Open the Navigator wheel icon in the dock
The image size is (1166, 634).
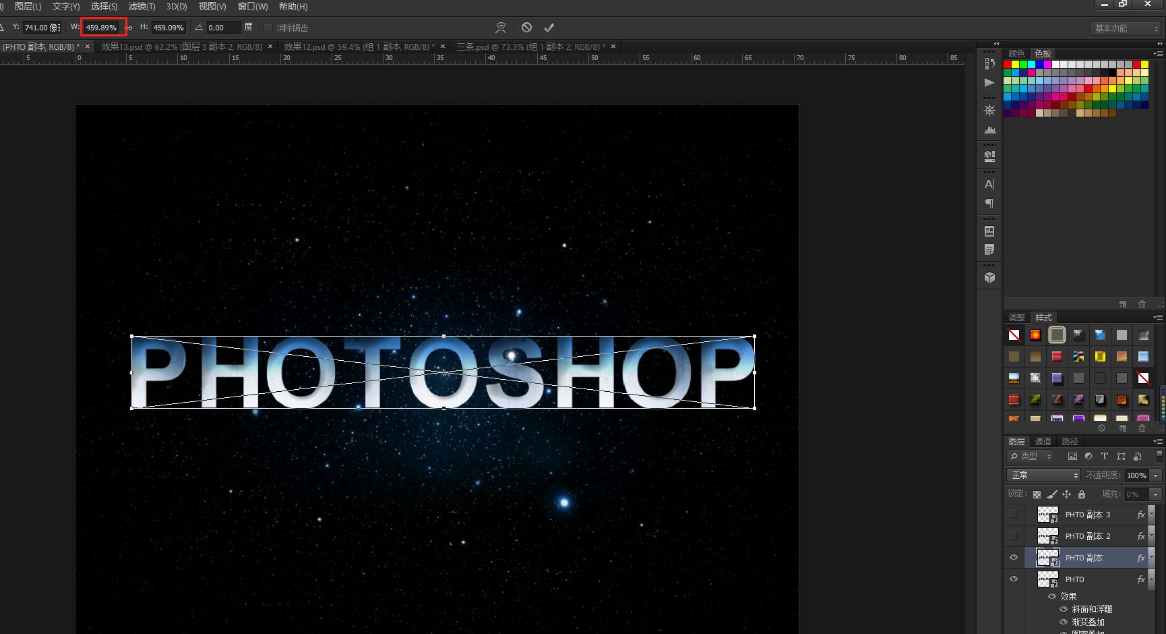pos(989,110)
